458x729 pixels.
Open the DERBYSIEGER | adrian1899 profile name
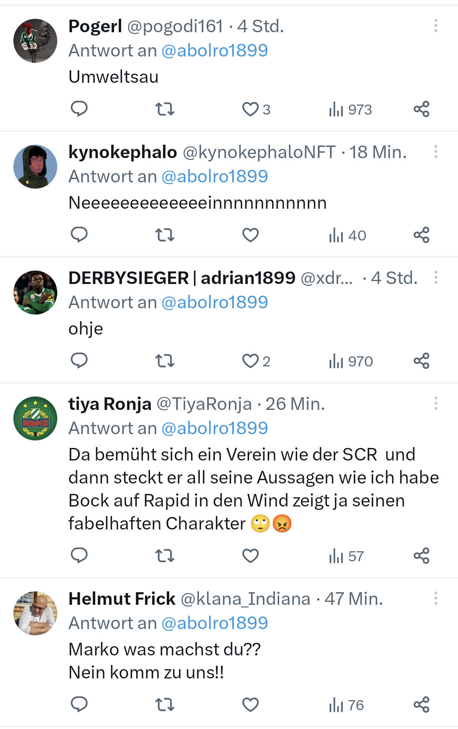point(182,278)
